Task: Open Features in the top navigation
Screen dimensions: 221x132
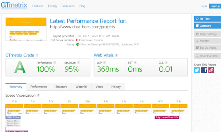Action: [x=38, y=6]
